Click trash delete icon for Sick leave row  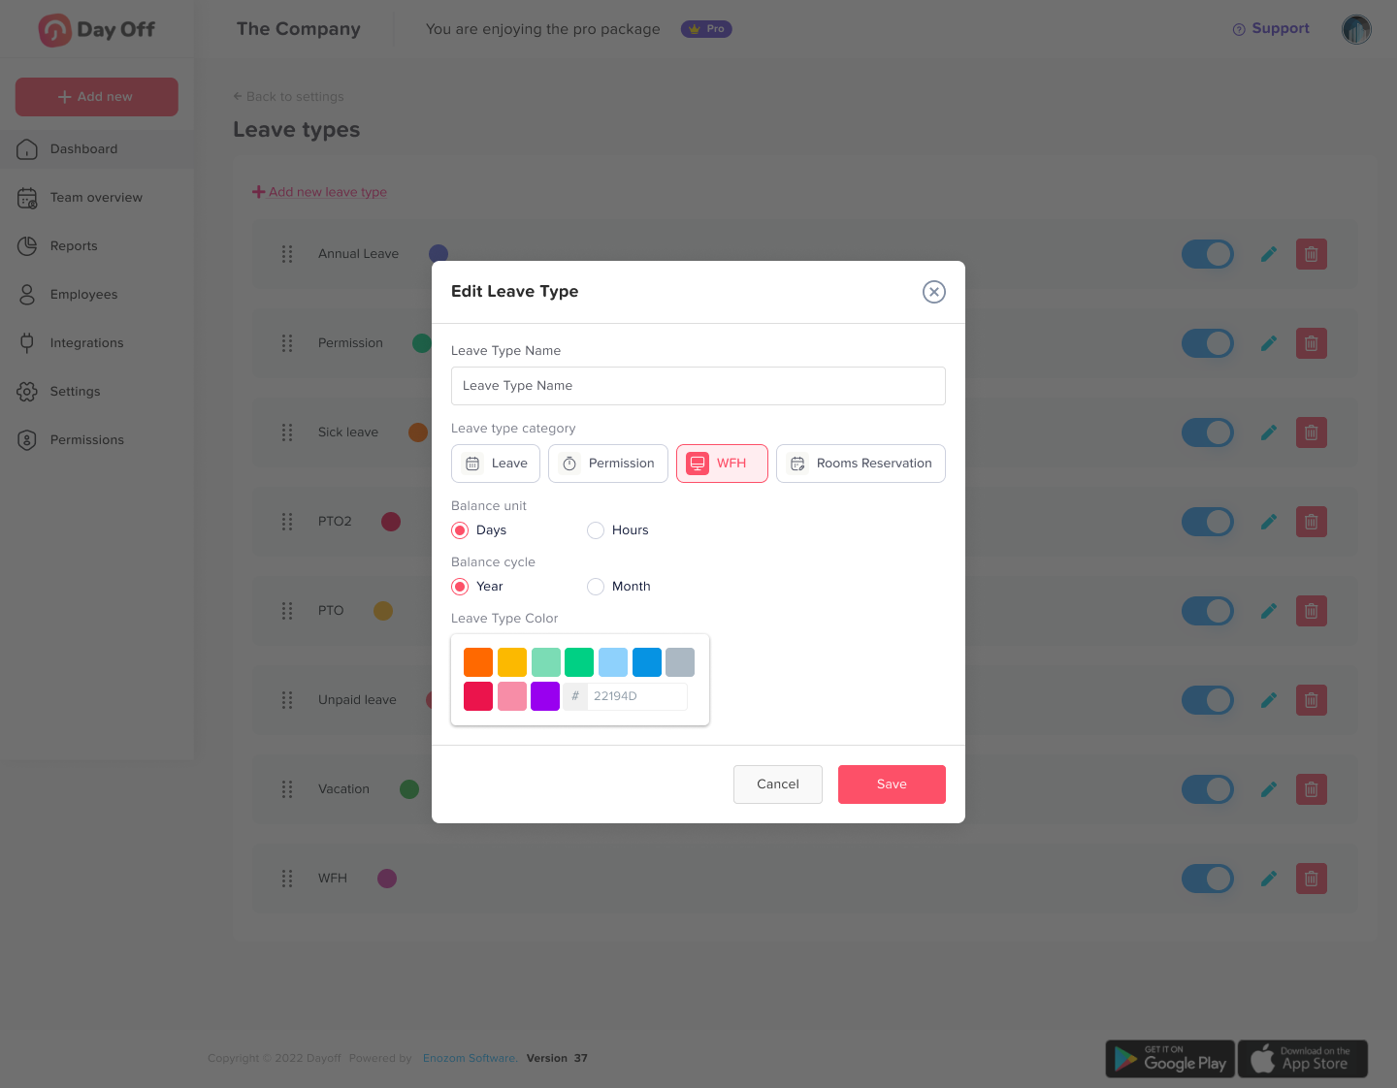tap(1311, 432)
